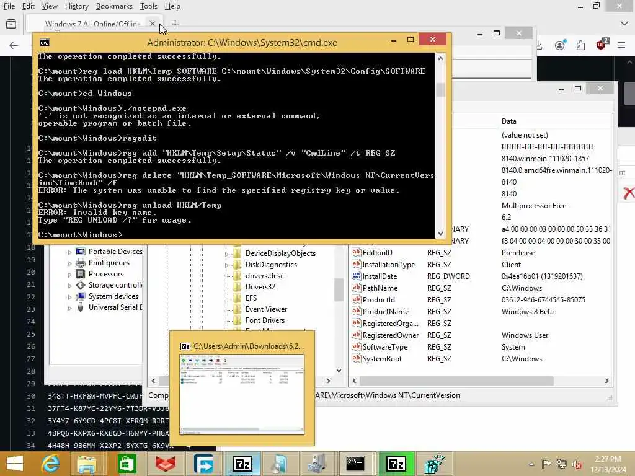Expand Universal Serial Bus node
635x476 pixels.
pos(69,308)
